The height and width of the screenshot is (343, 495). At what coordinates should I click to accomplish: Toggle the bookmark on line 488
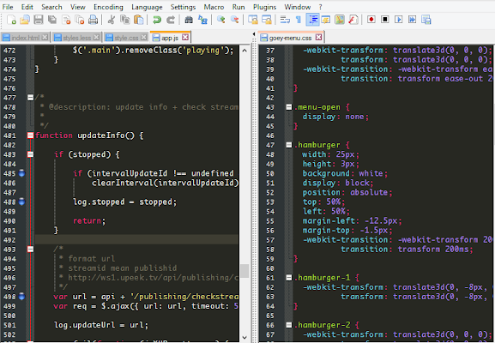pyautogui.click(x=21, y=202)
